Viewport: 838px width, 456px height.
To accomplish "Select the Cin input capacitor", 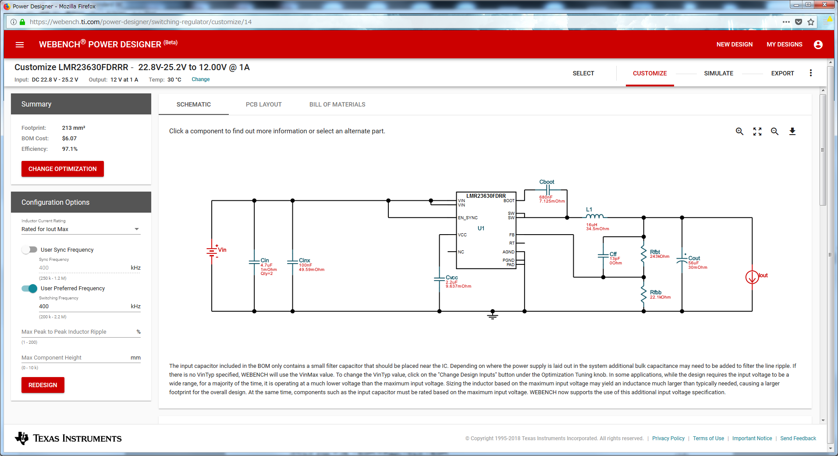I will (x=255, y=262).
